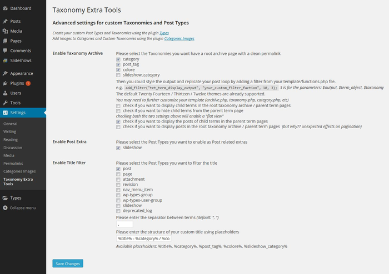Enable the slideshow_category taxonomy checkbox

118,75
